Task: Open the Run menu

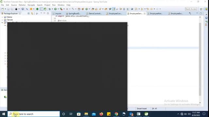Action: pos(54,5)
